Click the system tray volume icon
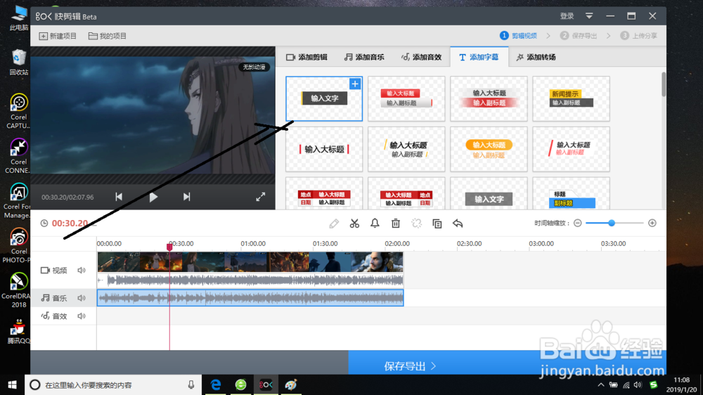The image size is (703, 395). coord(638,384)
